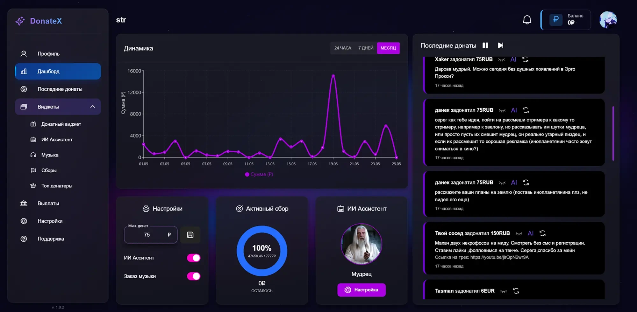This screenshot has height=312, width=637.
Task: Open the user avatar in the header
Action: pyautogui.click(x=608, y=20)
